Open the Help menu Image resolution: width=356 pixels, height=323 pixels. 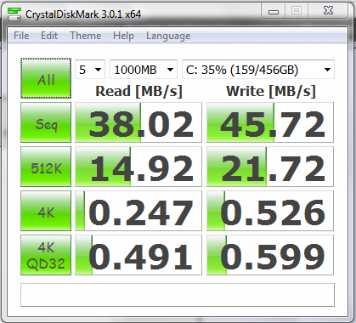coord(123,36)
